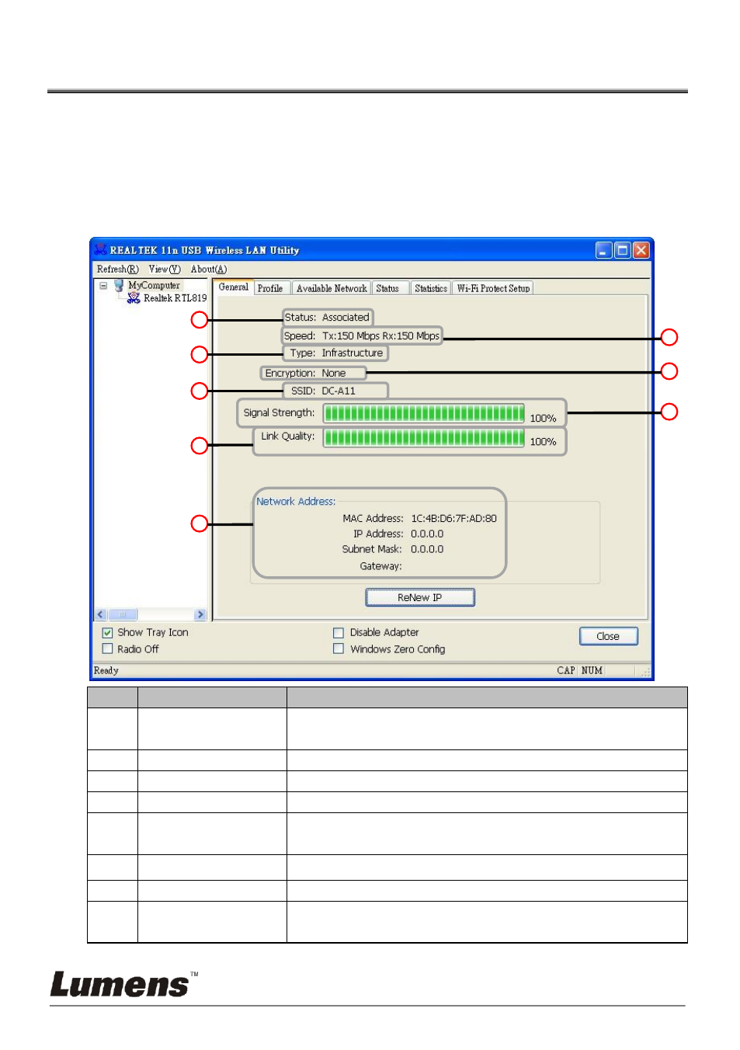Check the Disable Adapter checkbox
Screen dimensions: 740x1050
339,633
